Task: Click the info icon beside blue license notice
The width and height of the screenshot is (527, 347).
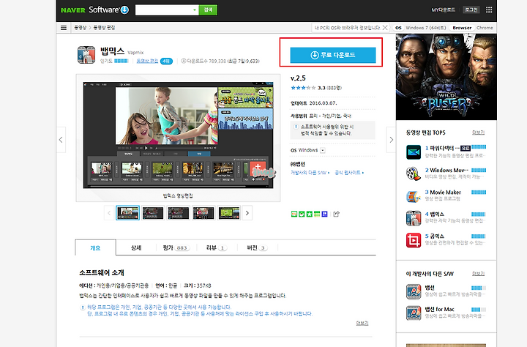Action: 82,307
